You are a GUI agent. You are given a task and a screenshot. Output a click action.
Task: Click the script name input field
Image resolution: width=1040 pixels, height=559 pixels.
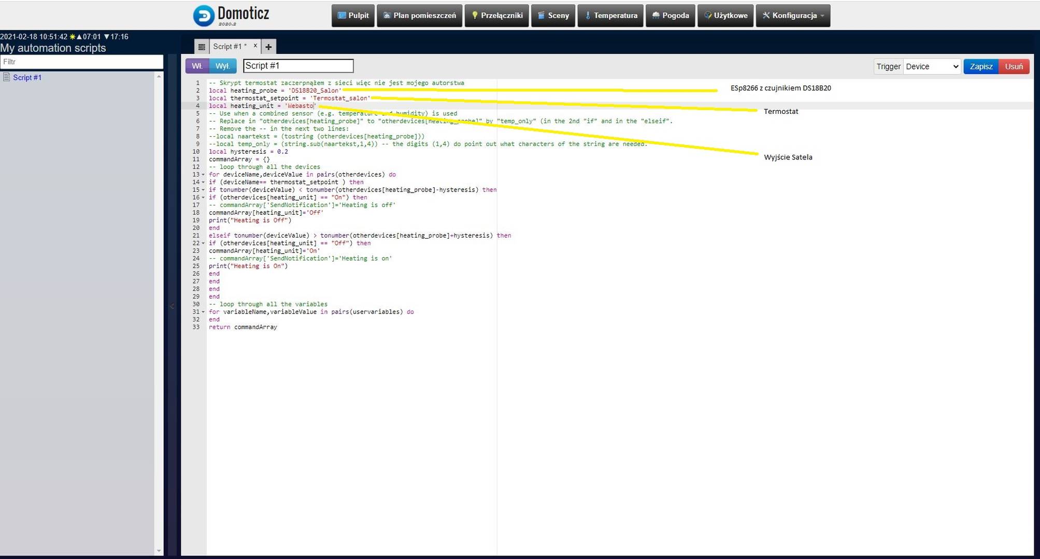(298, 66)
